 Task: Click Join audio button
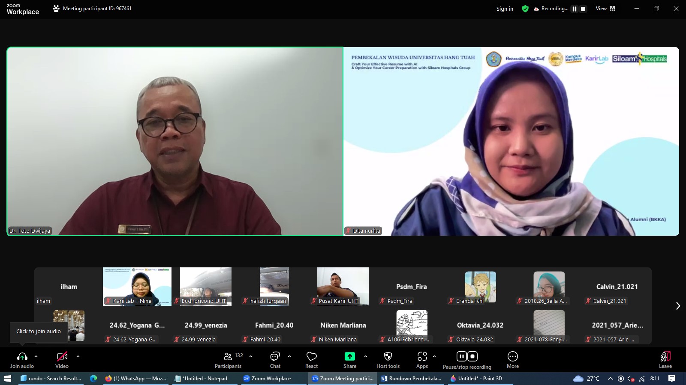22,359
